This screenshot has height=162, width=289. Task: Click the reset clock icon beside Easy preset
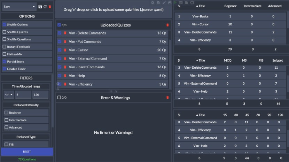(45, 7)
